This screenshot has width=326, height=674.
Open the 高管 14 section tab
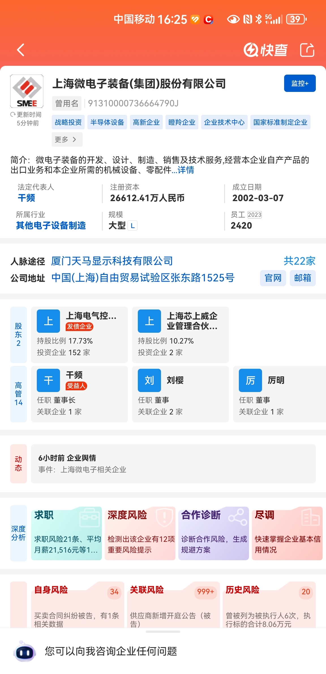tap(18, 394)
